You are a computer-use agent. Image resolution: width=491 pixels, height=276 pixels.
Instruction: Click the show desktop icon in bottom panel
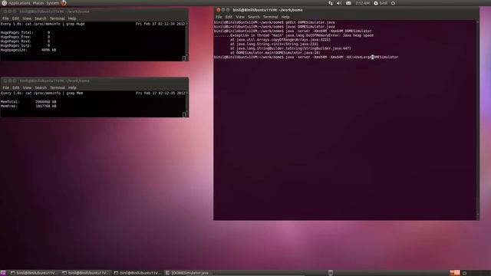3,273
